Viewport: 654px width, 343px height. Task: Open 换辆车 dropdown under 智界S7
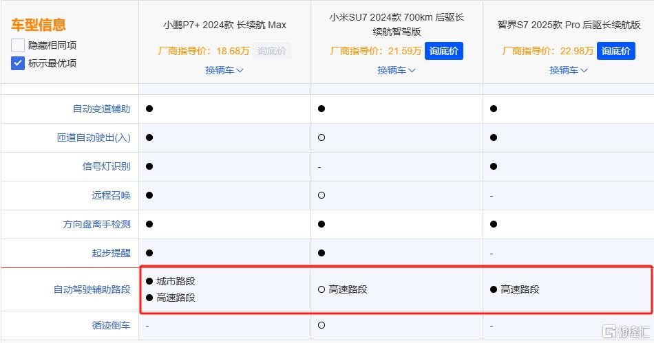569,70
